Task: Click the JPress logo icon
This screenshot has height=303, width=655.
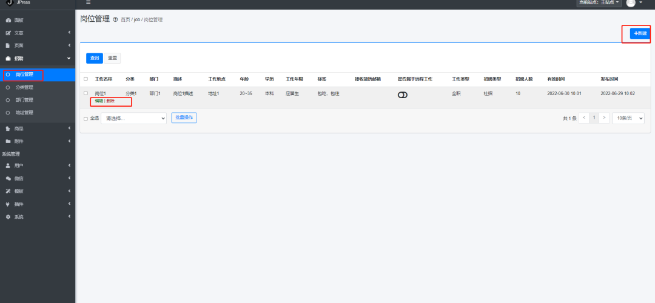Action: (x=8, y=2)
